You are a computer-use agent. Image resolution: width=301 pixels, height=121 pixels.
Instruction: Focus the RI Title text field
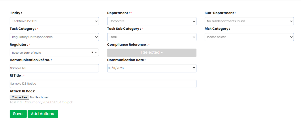click(x=103, y=84)
